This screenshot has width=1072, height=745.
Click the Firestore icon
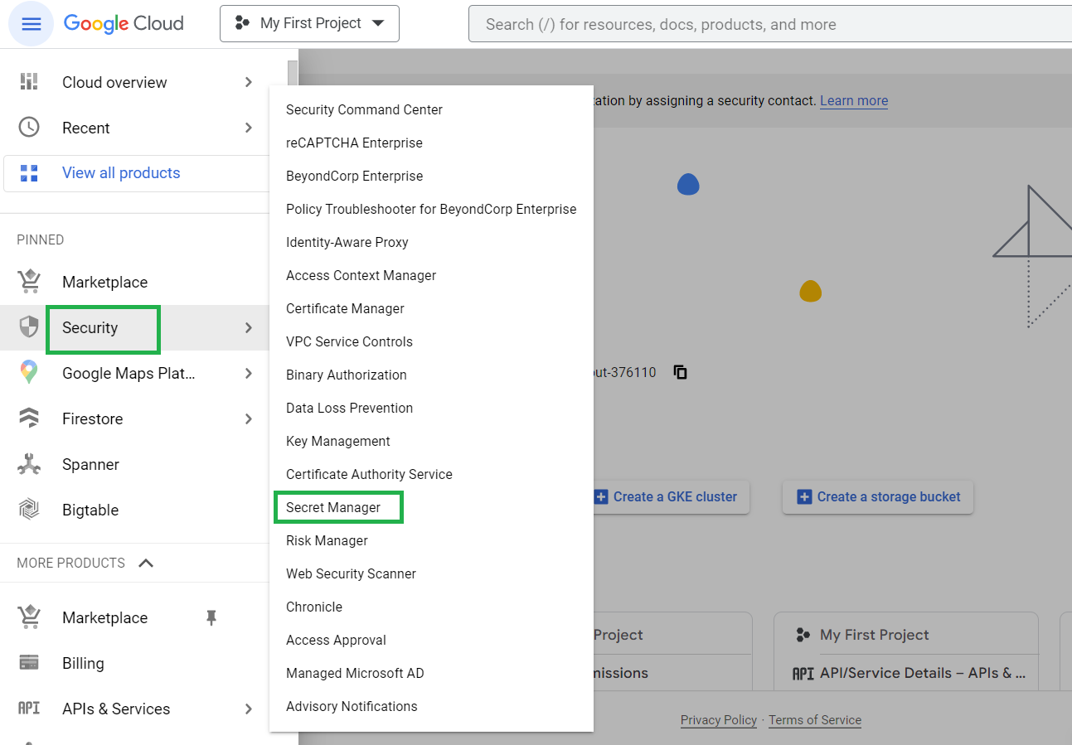click(x=29, y=418)
